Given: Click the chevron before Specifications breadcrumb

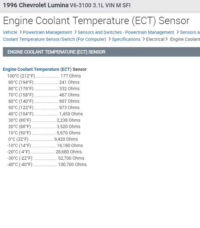Looking at the screenshot, I should tap(109, 39).
